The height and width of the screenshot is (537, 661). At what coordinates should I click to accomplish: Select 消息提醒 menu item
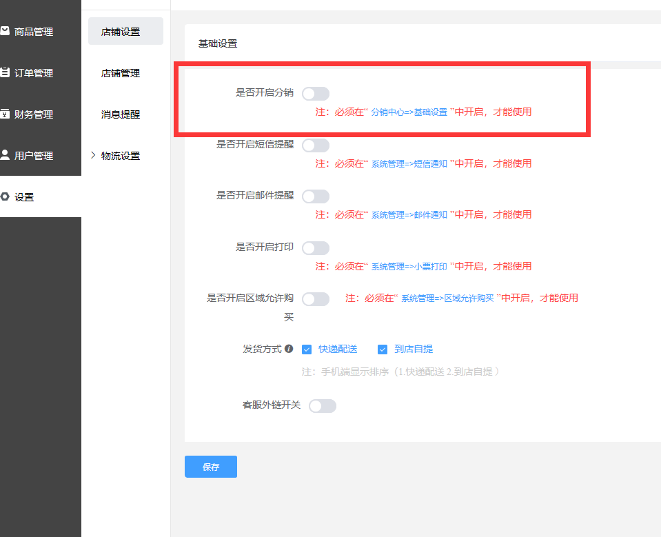click(121, 114)
